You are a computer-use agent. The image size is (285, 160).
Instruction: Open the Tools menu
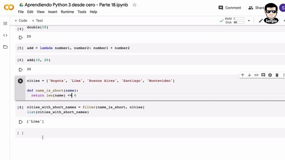point(82,12)
